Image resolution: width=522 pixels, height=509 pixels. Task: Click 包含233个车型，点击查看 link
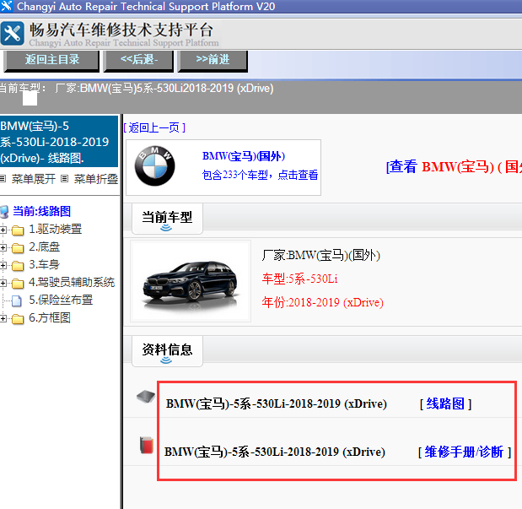tap(260, 175)
